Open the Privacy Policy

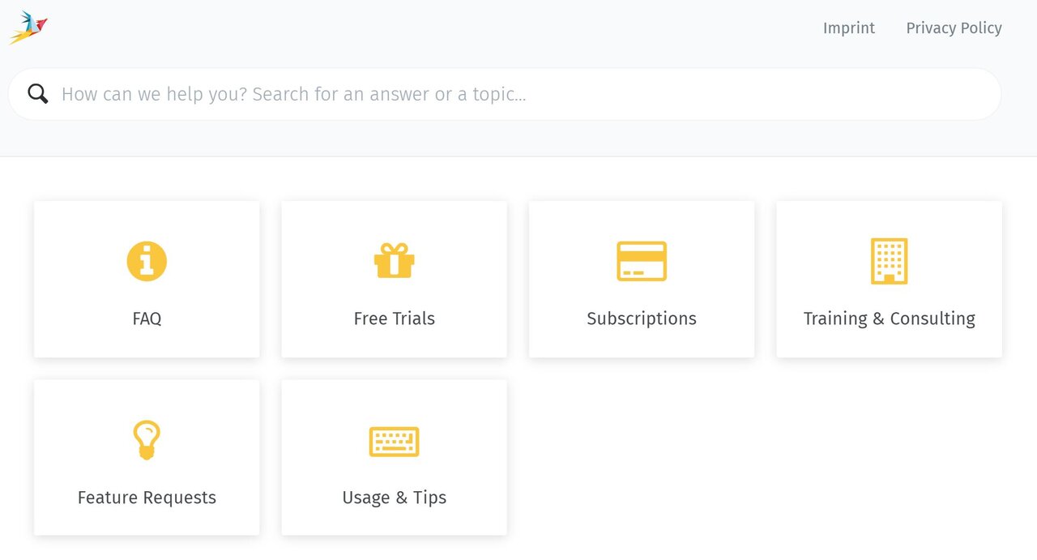pyautogui.click(x=954, y=28)
